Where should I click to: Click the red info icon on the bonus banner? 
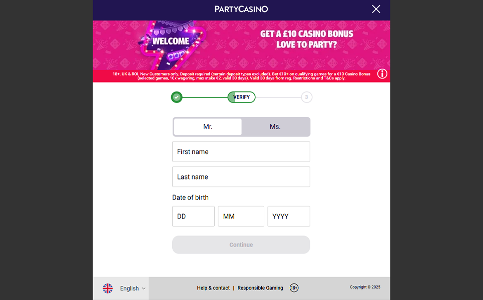pyautogui.click(x=382, y=73)
